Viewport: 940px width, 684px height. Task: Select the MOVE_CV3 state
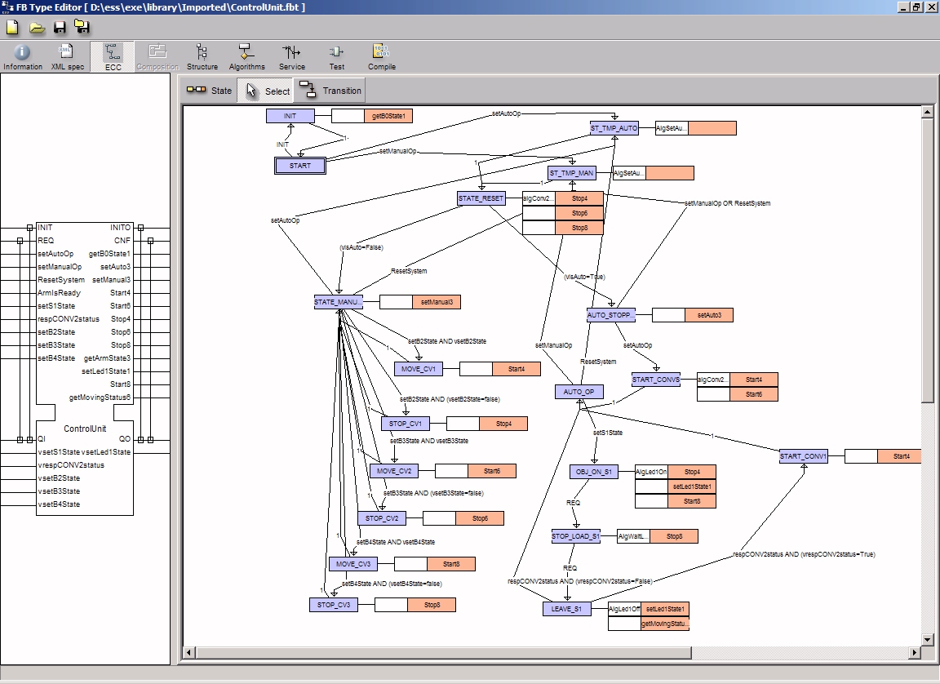[353, 564]
